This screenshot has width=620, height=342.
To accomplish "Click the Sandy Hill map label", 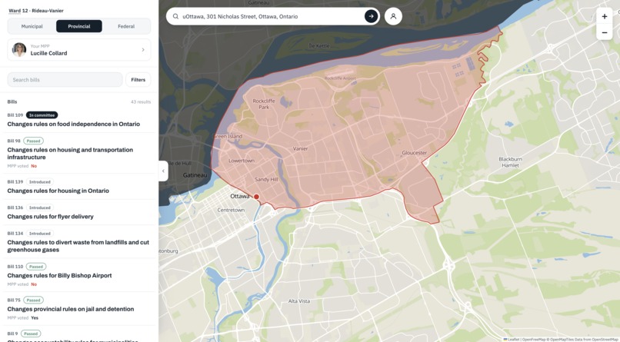I will tap(266, 179).
